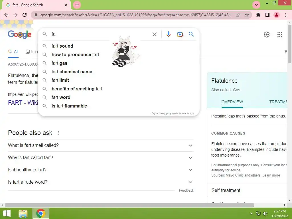The height and width of the screenshot is (219, 292).
Task: Open the Chrome three-dot menu
Action: 286,15
